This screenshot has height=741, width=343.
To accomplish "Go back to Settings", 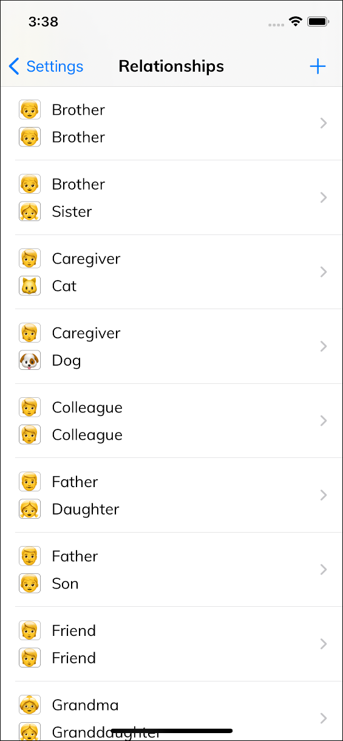I will click(x=46, y=66).
